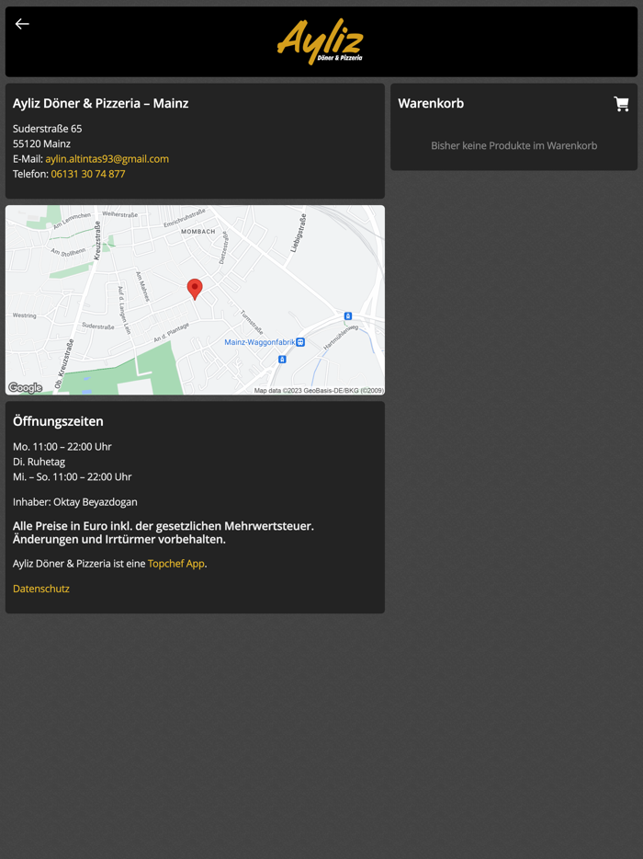Click the Mainz-Waggonfabrik label on the map
The width and height of the screenshot is (643, 859).
[x=259, y=342]
